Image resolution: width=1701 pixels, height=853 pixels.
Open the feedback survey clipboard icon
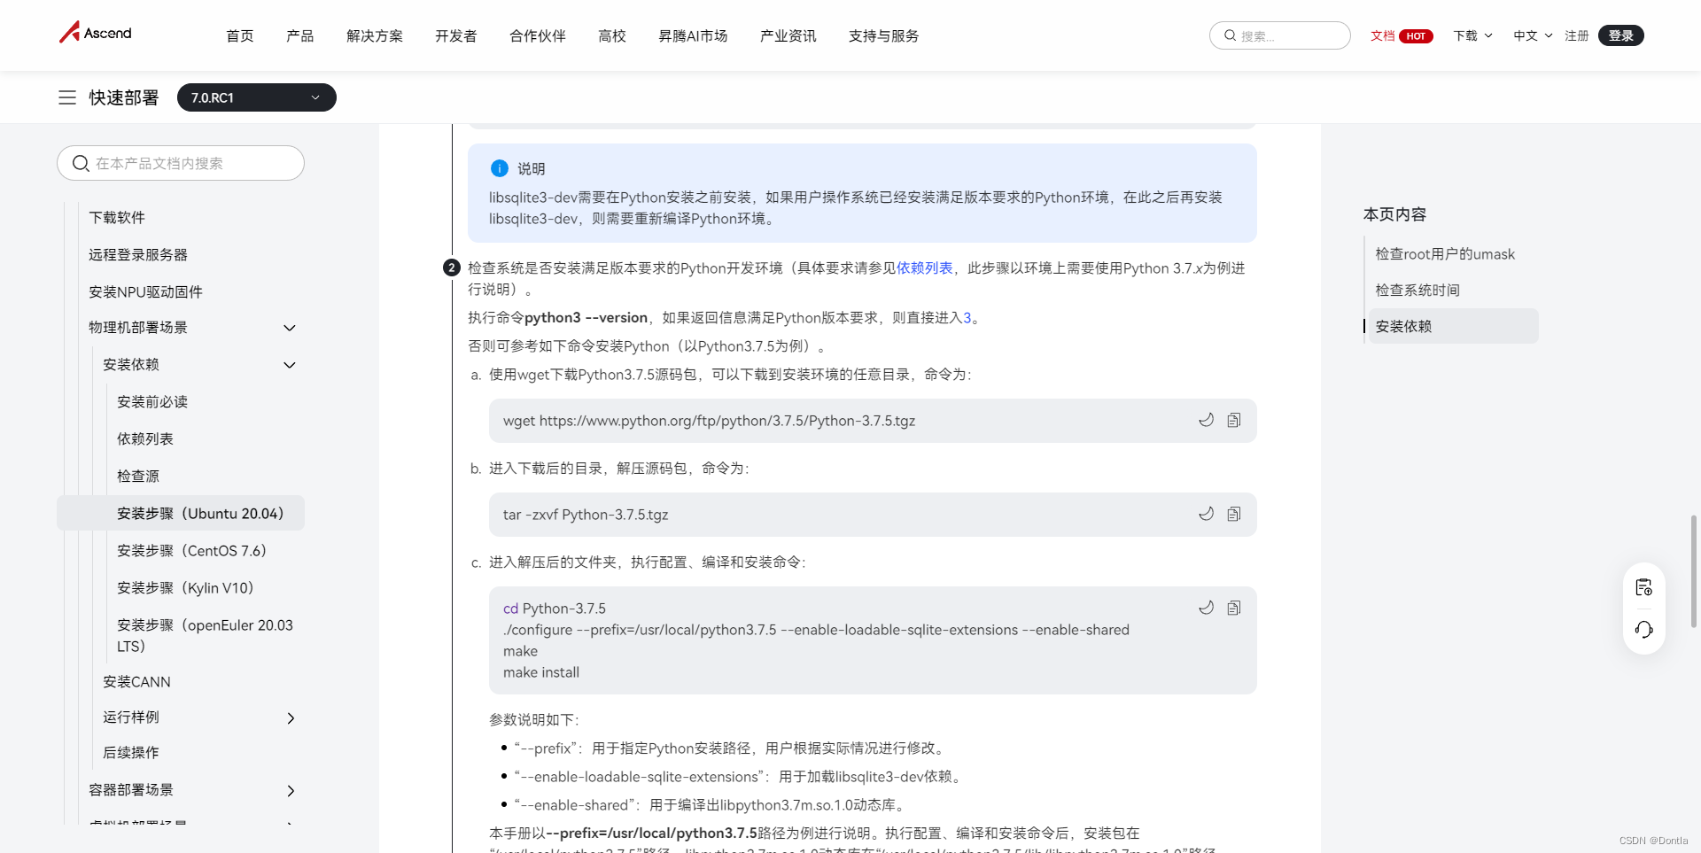coord(1644,586)
